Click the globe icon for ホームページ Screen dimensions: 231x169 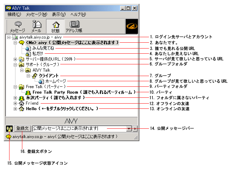click(41, 81)
